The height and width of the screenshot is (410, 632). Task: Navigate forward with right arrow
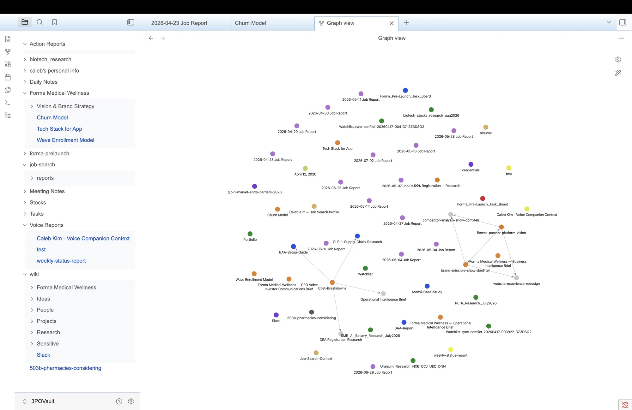162,38
